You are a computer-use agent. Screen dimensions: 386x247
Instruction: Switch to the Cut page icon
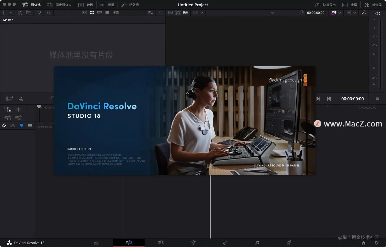129,242
